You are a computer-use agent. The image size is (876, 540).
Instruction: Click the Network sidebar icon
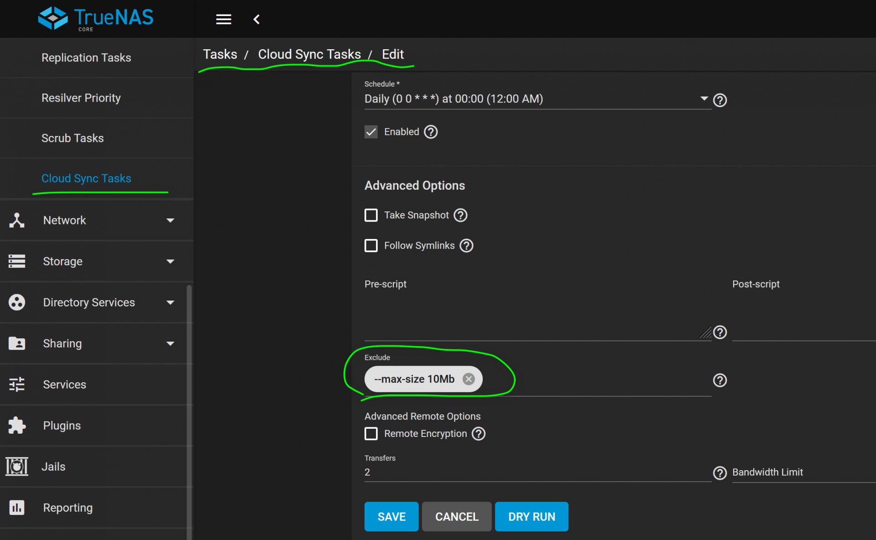coord(17,220)
